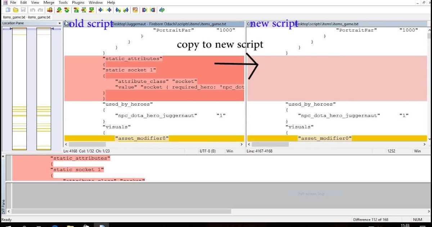The width and height of the screenshot is (432, 227).
Task: Click the WinMerge application icon in title corner
Action: click(x=5, y=3)
